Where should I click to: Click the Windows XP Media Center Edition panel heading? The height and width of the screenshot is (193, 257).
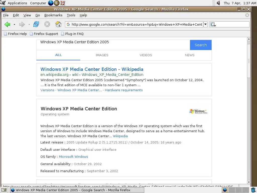[x=79, y=109]
